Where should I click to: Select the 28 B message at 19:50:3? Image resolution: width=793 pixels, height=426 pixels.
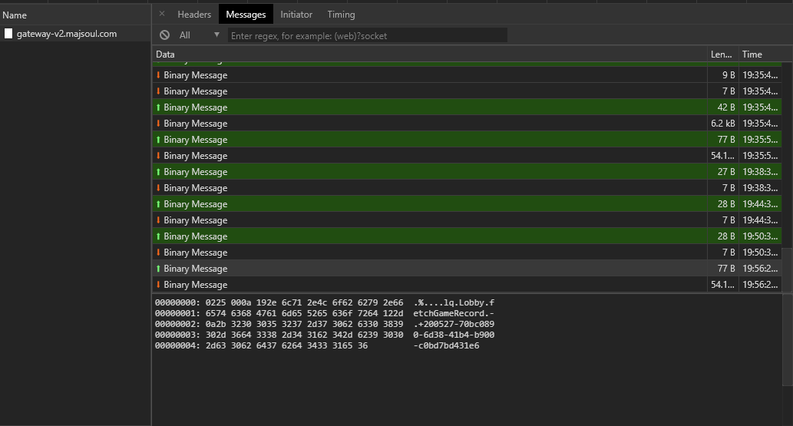467,236
